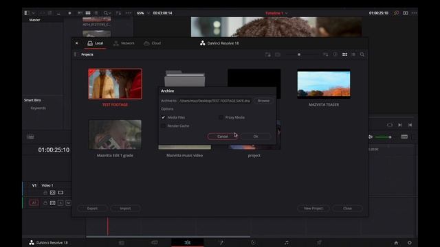Toggle auto track selector on Video 1
The width and height of the screenshot is (440, 247).
click(x=52, y=193)
